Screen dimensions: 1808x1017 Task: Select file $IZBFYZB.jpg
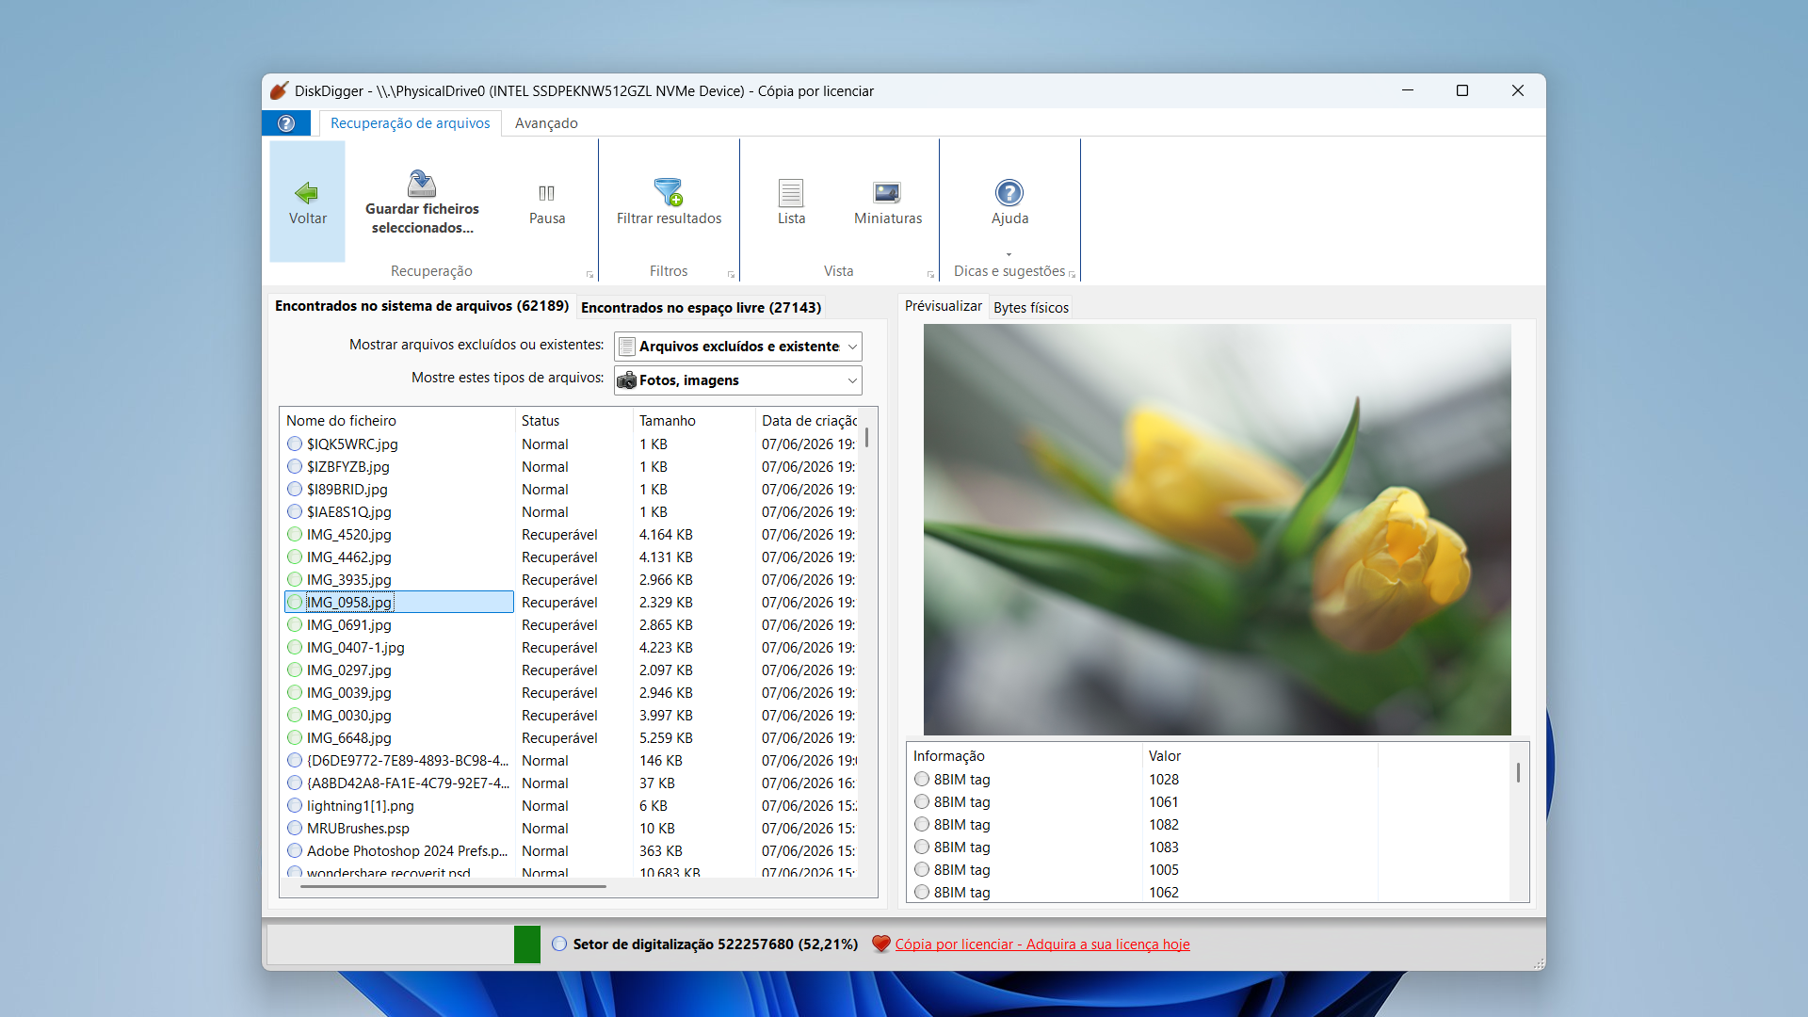(x=347, y=466)
